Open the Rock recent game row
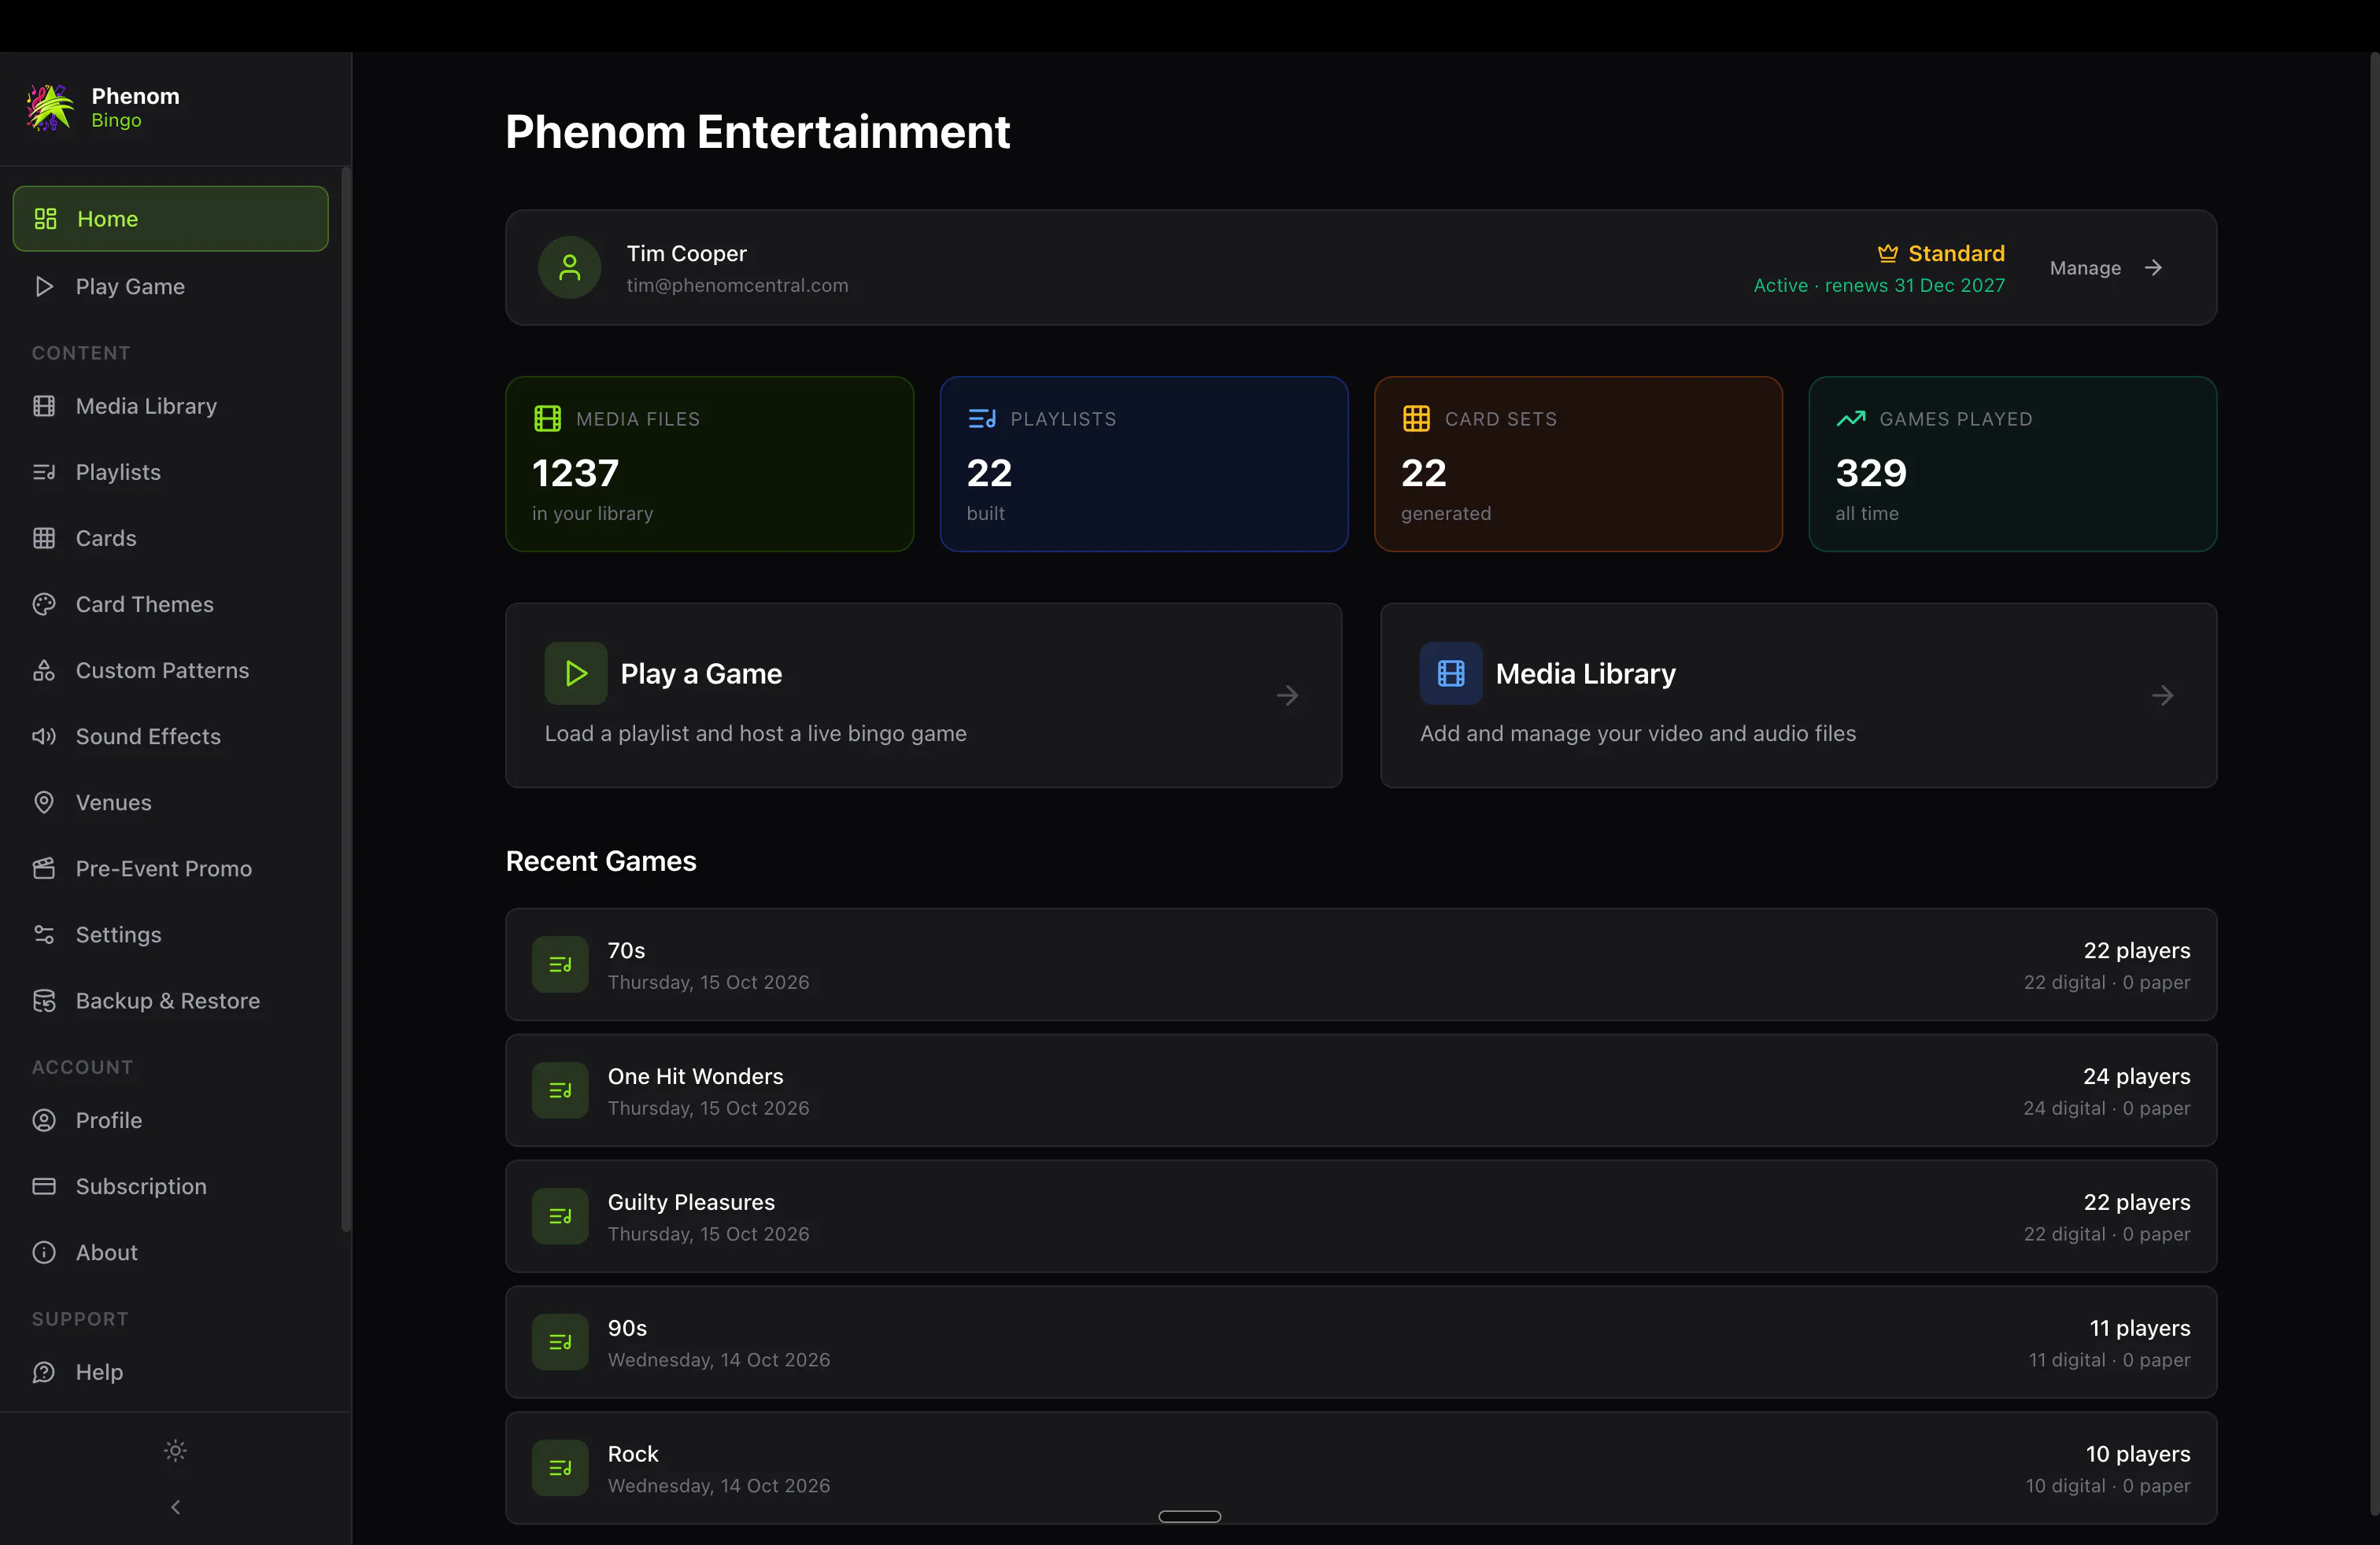 pyautogui.click(x=1361, y=1468)
